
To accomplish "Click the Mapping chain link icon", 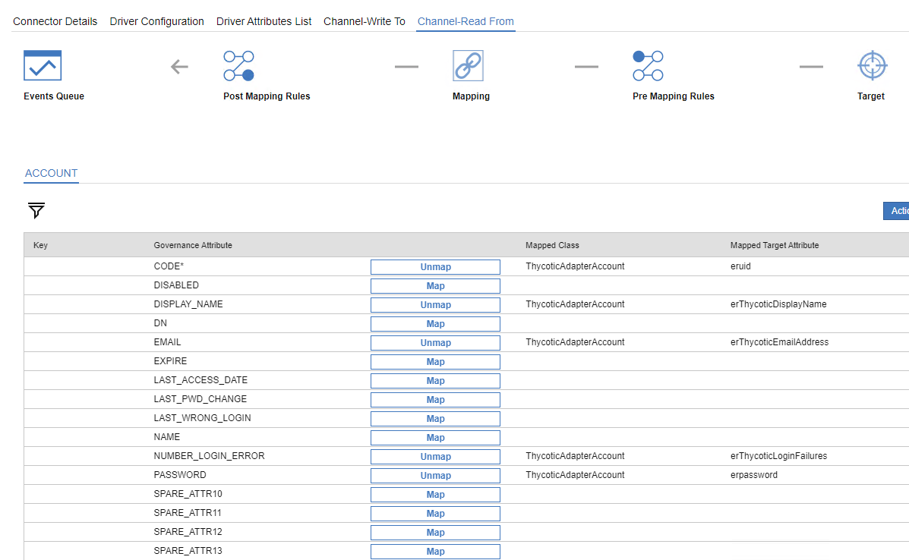I will (x=468, y=66).
